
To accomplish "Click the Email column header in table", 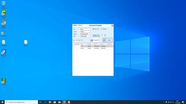I will tap(97, 44).
